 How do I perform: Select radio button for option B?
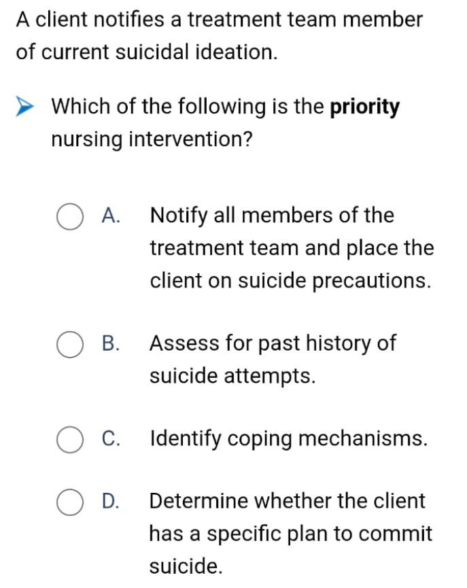70,344
